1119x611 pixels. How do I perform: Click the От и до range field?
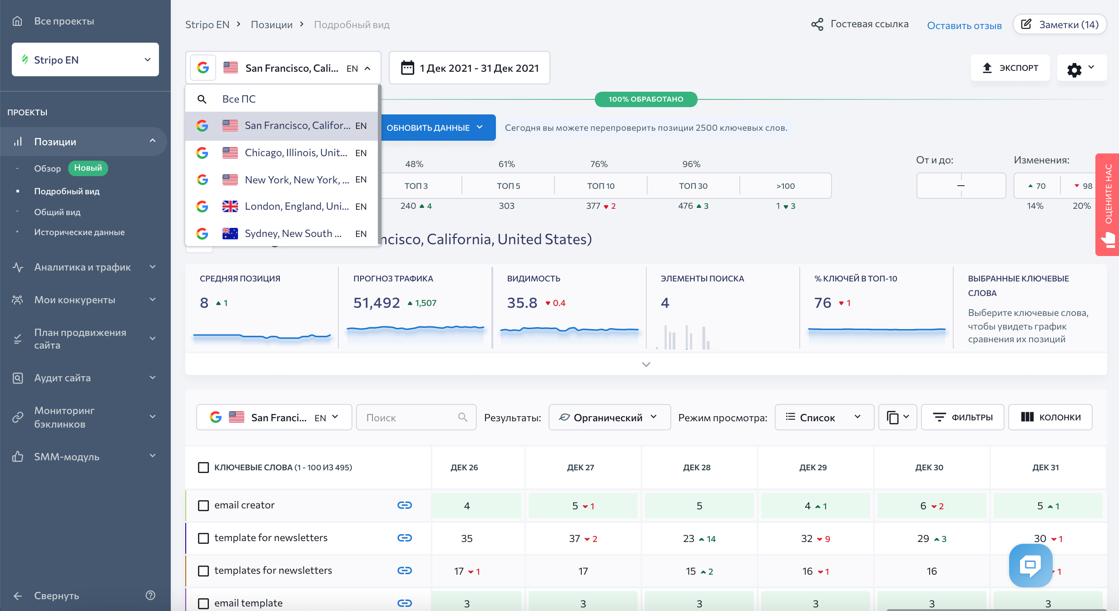961,186
